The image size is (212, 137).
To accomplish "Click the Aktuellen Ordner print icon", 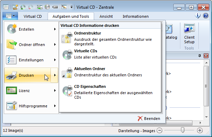I will tap(67, 73).
